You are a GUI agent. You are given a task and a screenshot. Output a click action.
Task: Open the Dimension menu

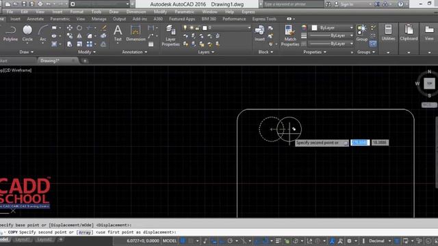[x=136, y=12]
